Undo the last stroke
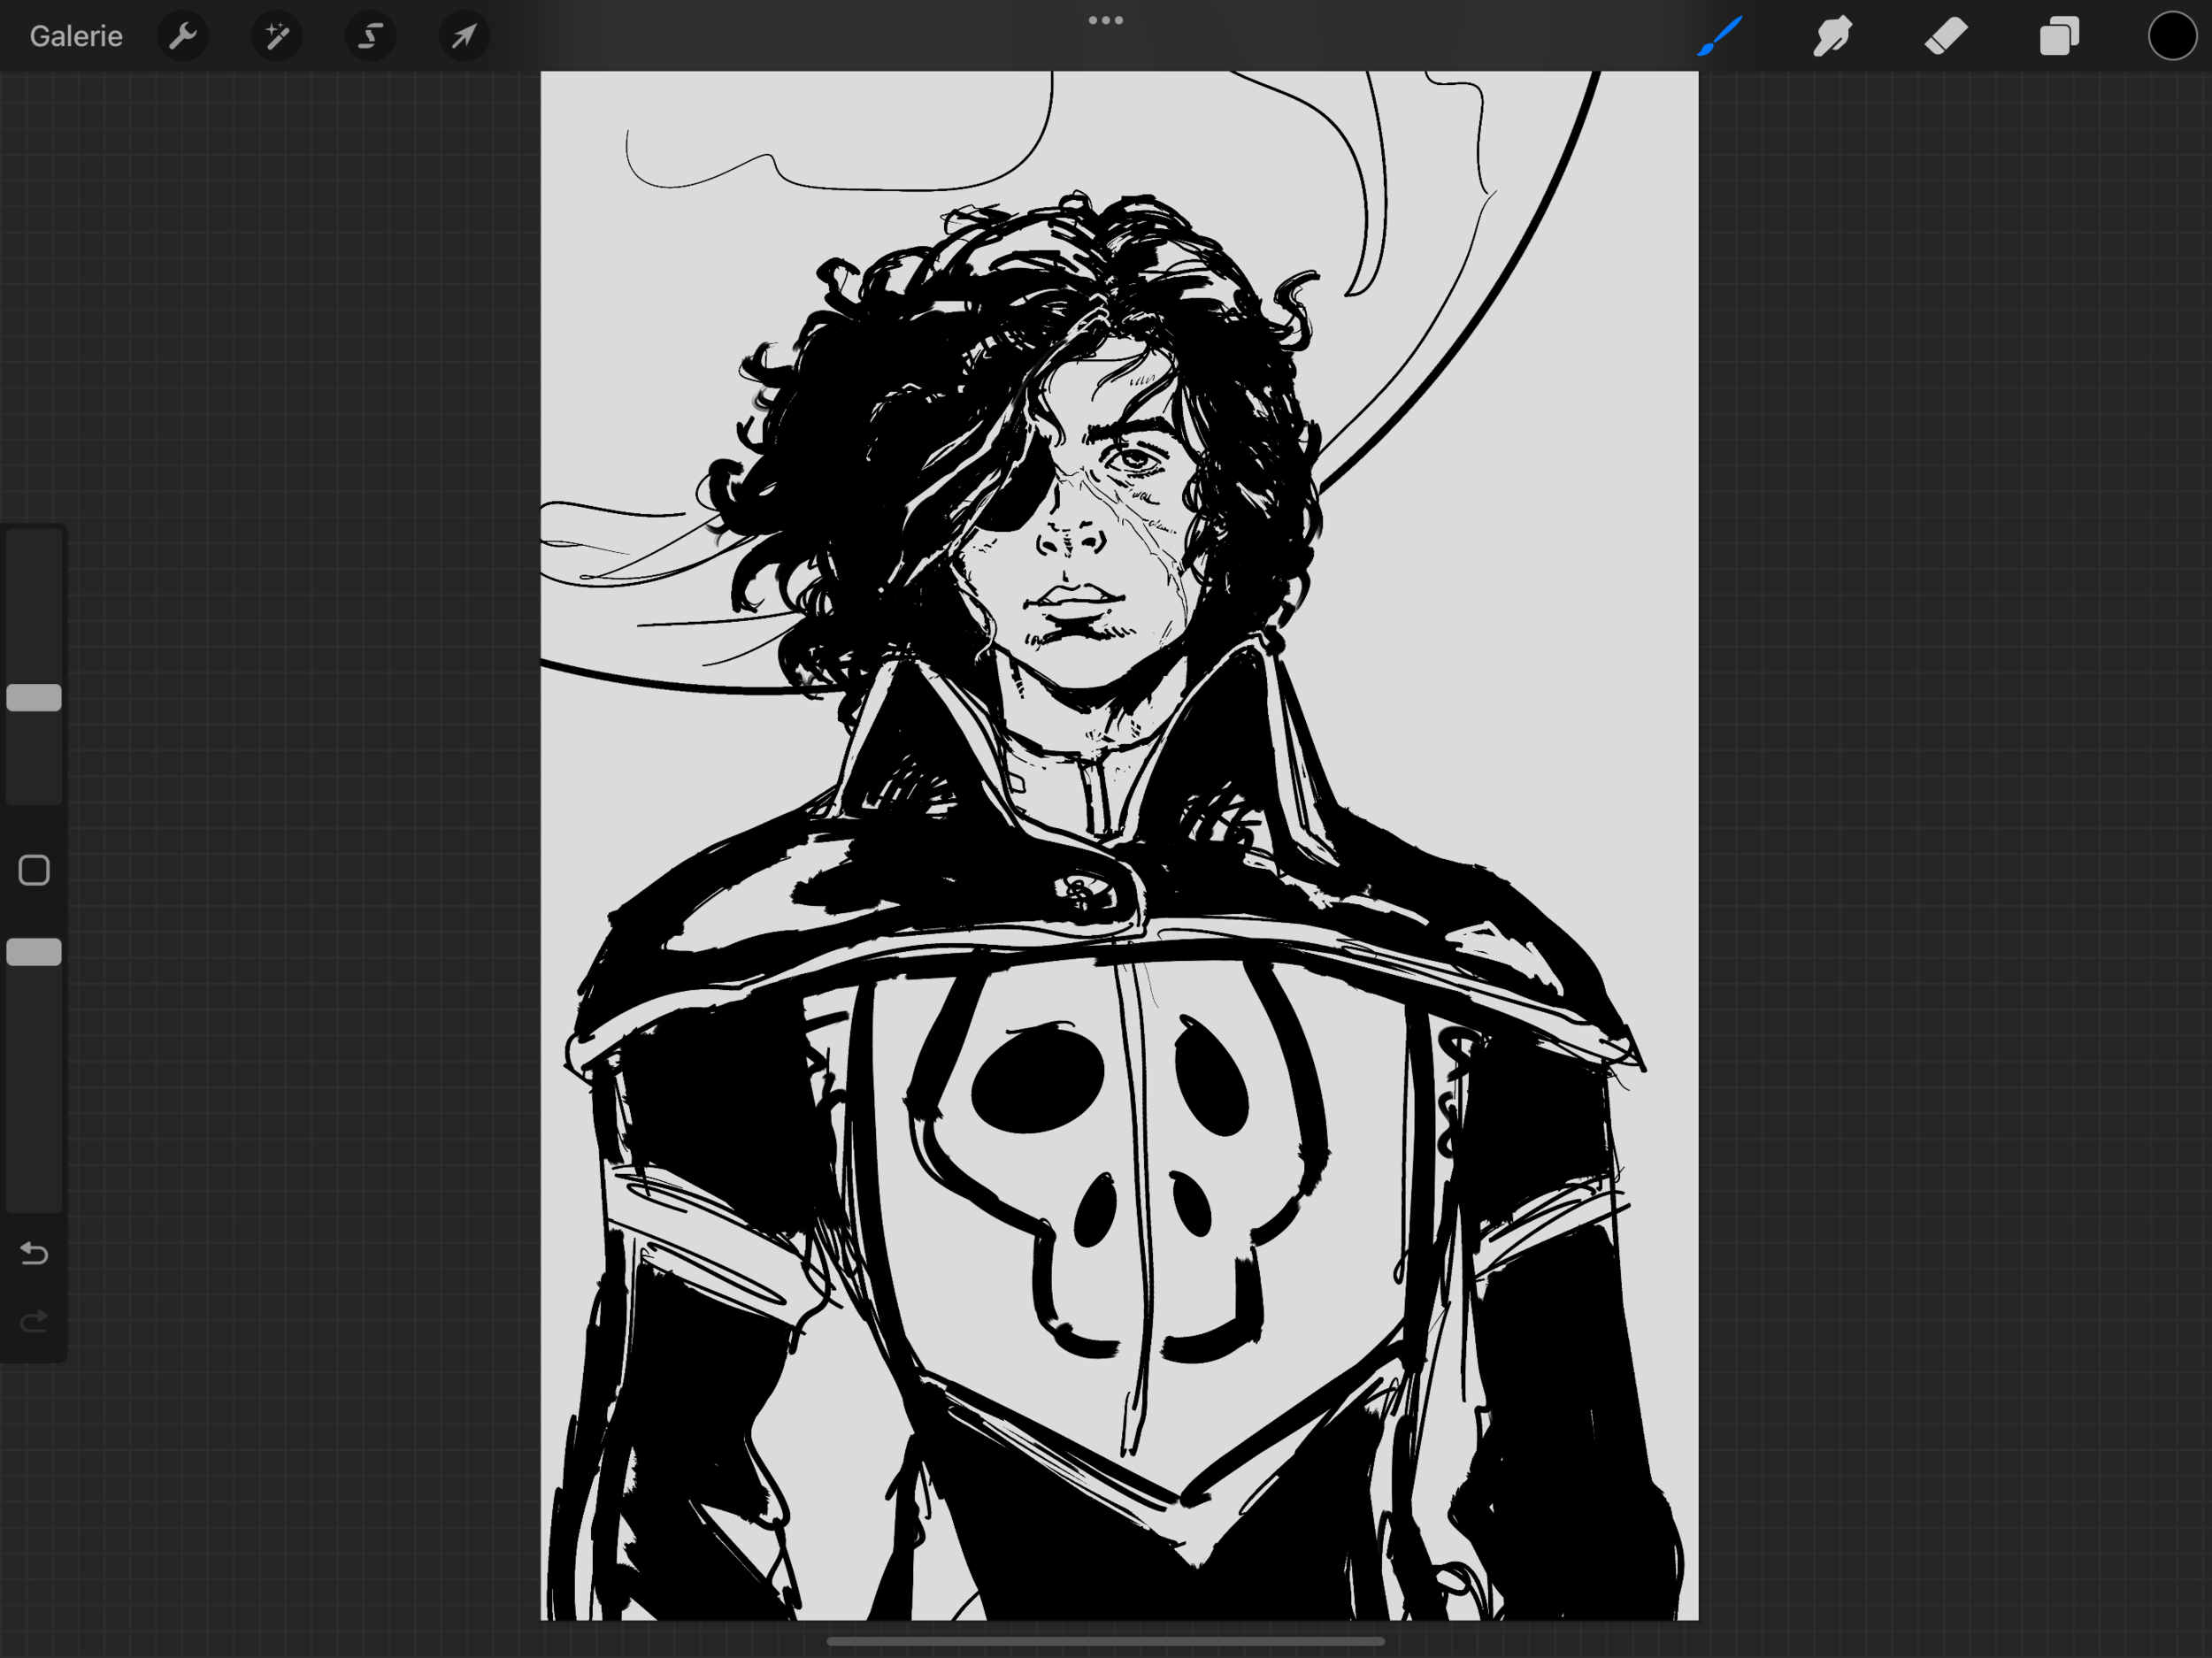The height and width of the screenshot is (1658, 2212). [x=34, y=1253]
